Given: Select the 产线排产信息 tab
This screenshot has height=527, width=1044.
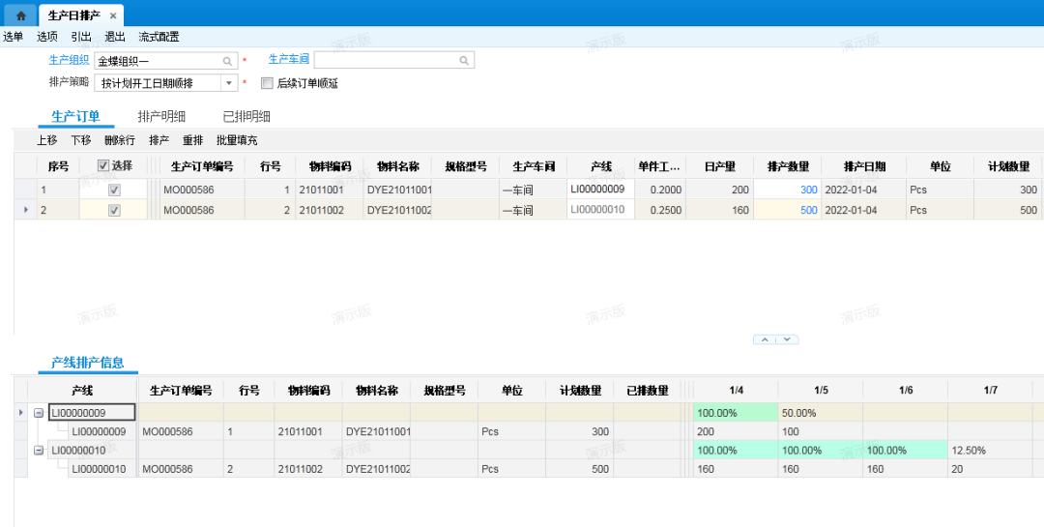Looking at the screenshot, I should pyautogui.click(x=88, y=364).
